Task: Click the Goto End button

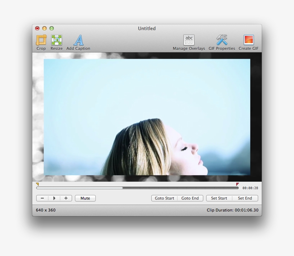Action: click(190, 198)
